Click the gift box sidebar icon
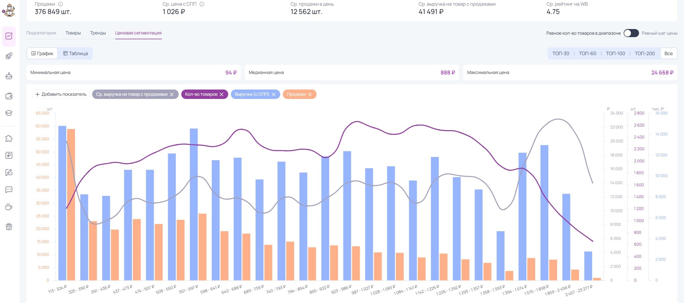684x303 pixels. pyautogui.click(x=9, y=227)
